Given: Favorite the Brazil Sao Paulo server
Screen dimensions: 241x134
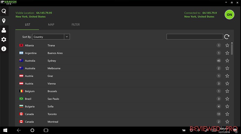Looking at the screenshot, I should (227, 99).
